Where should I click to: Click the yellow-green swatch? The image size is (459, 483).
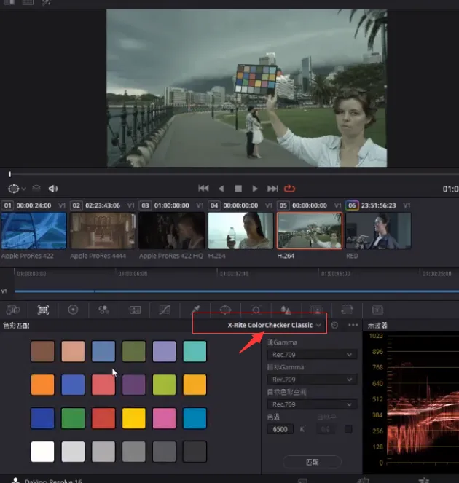coord(164,385)
